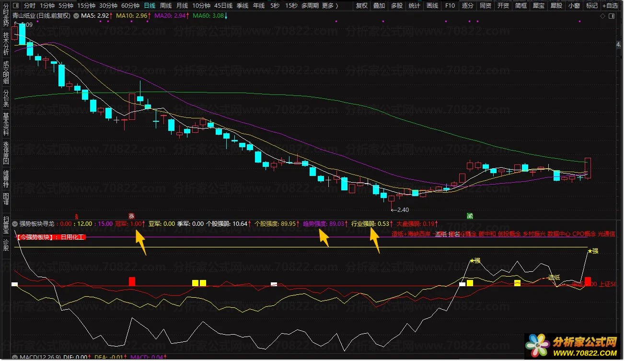Image resolution: width=625 pixels, height=361 pixels.
Task: Select the 60分钟 period tab
Action: (130, 6)
